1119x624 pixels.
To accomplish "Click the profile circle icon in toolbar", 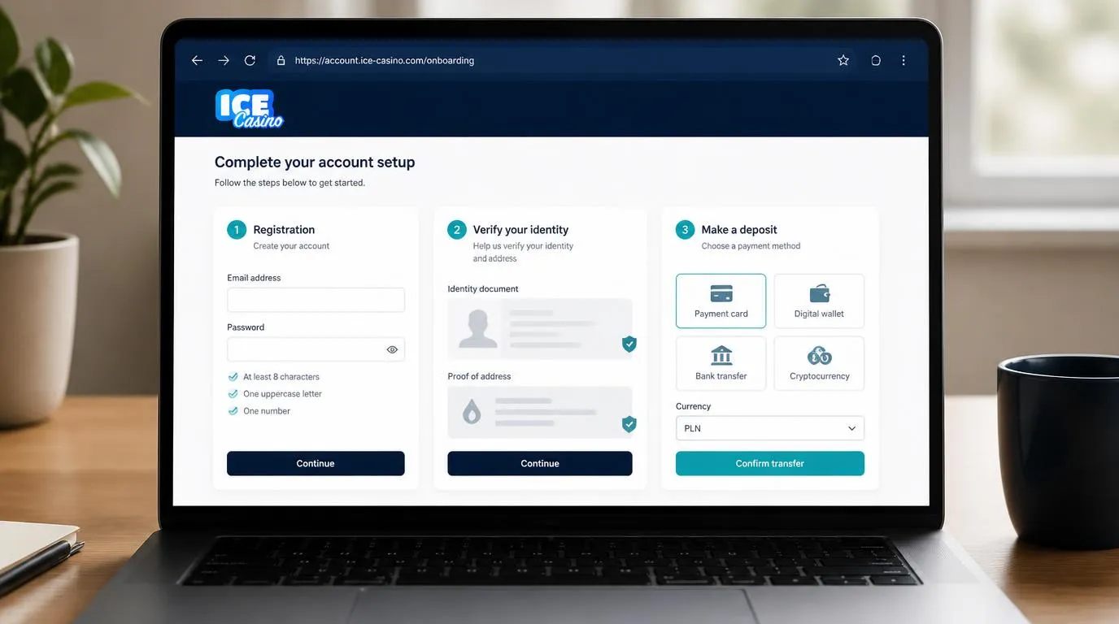I will [876, 61].
